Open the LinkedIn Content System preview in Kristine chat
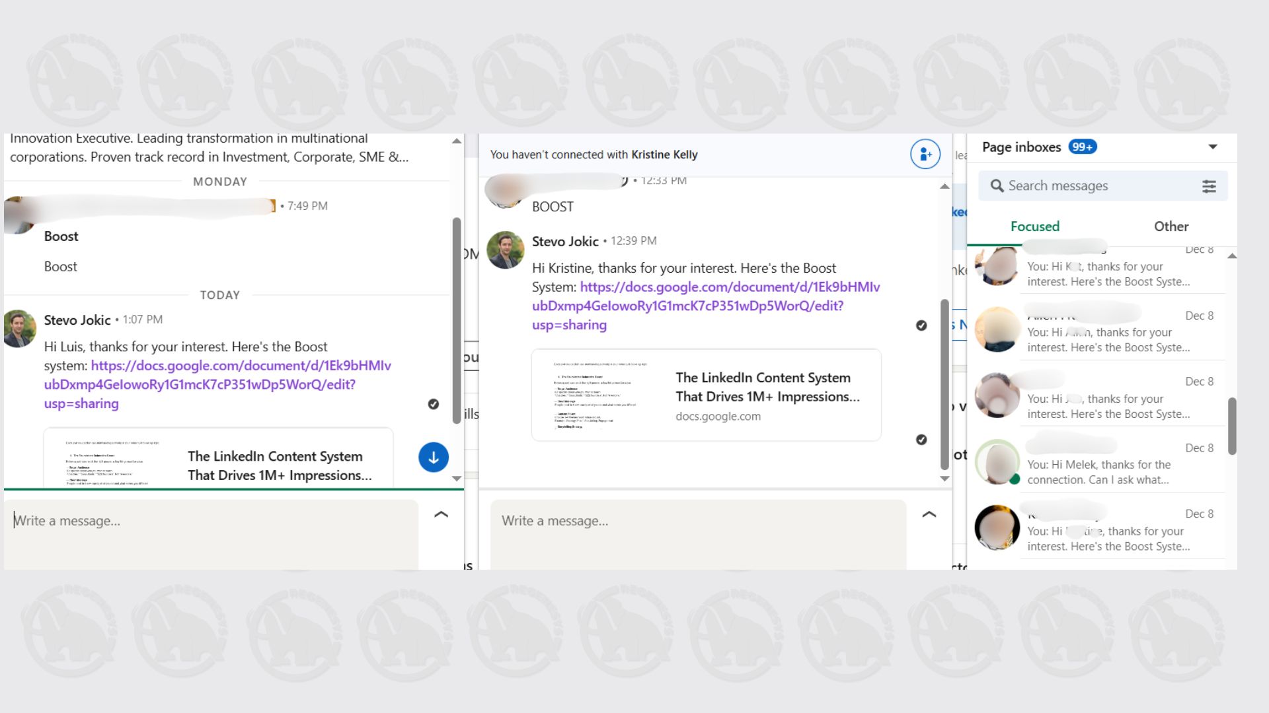This screenshot has width=1269, height=713. click(x=706, y=395)
